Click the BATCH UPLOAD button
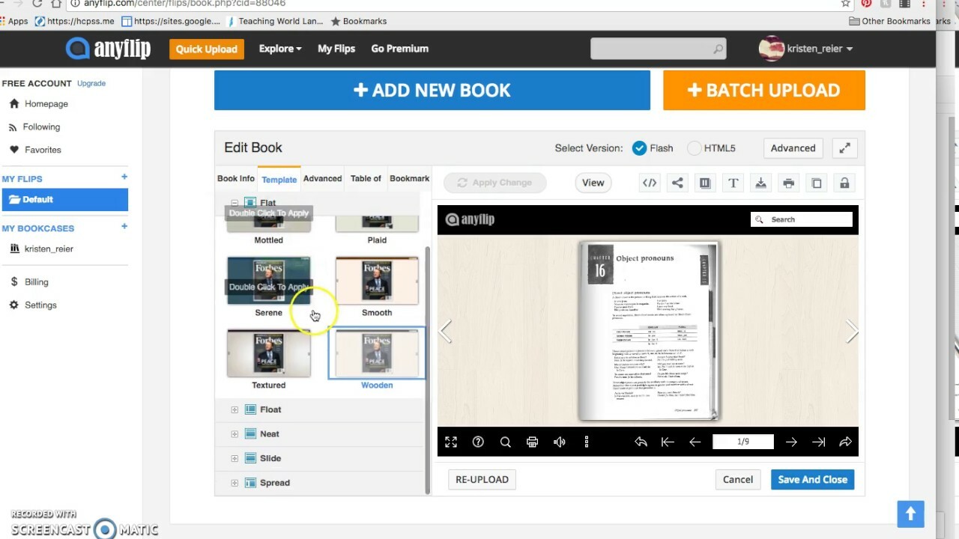Image resolution: width=959 pixels, height=539 pixels. [x=764, y=91]
